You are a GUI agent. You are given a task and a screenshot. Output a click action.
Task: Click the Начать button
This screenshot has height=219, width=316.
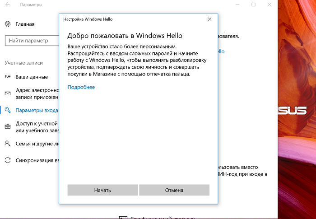[102, 190]
